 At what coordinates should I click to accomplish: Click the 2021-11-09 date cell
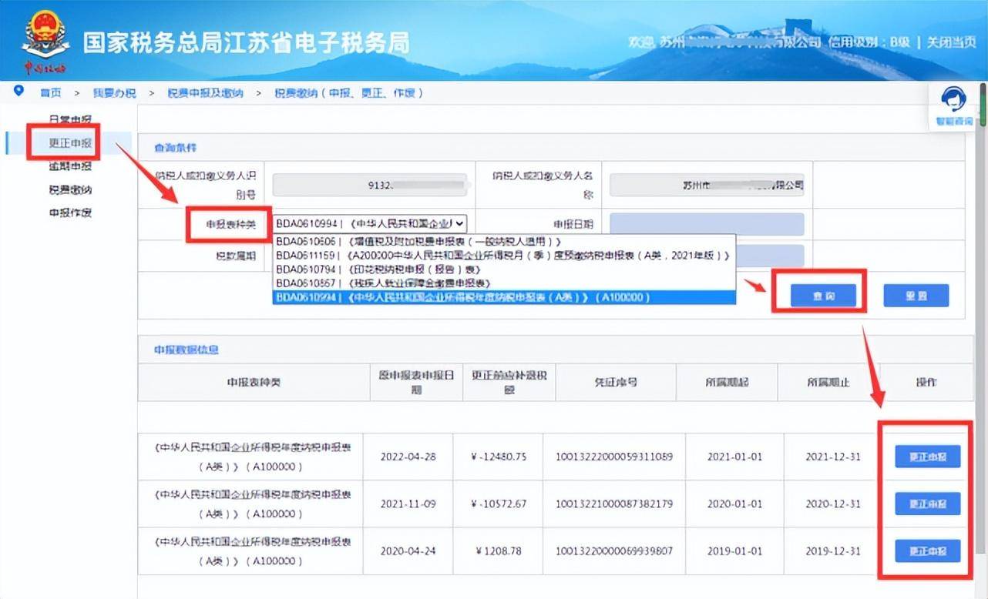tap(408, 504)
